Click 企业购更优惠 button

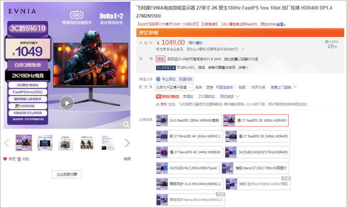(67, 174)
